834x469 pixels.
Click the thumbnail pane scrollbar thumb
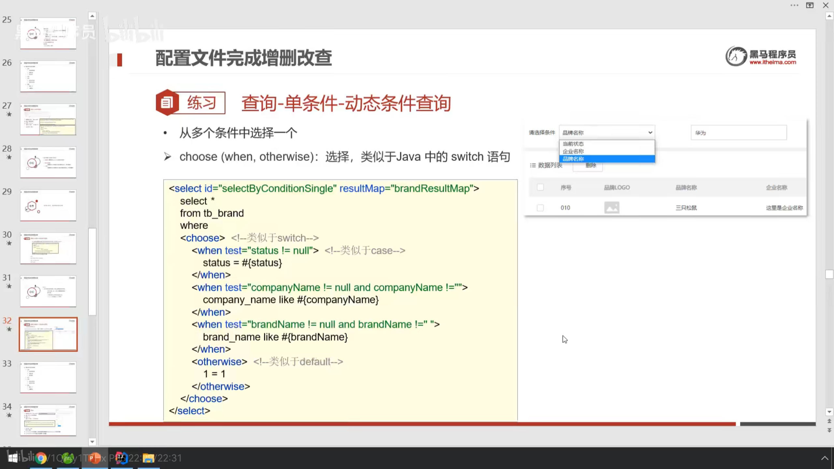click(92, 272)
